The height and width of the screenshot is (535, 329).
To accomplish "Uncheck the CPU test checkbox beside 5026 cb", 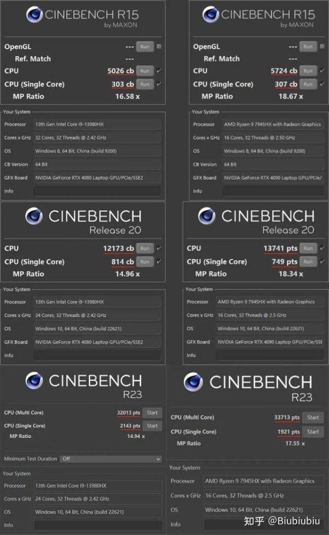I will pyautogui.click(x=159, y=71).
